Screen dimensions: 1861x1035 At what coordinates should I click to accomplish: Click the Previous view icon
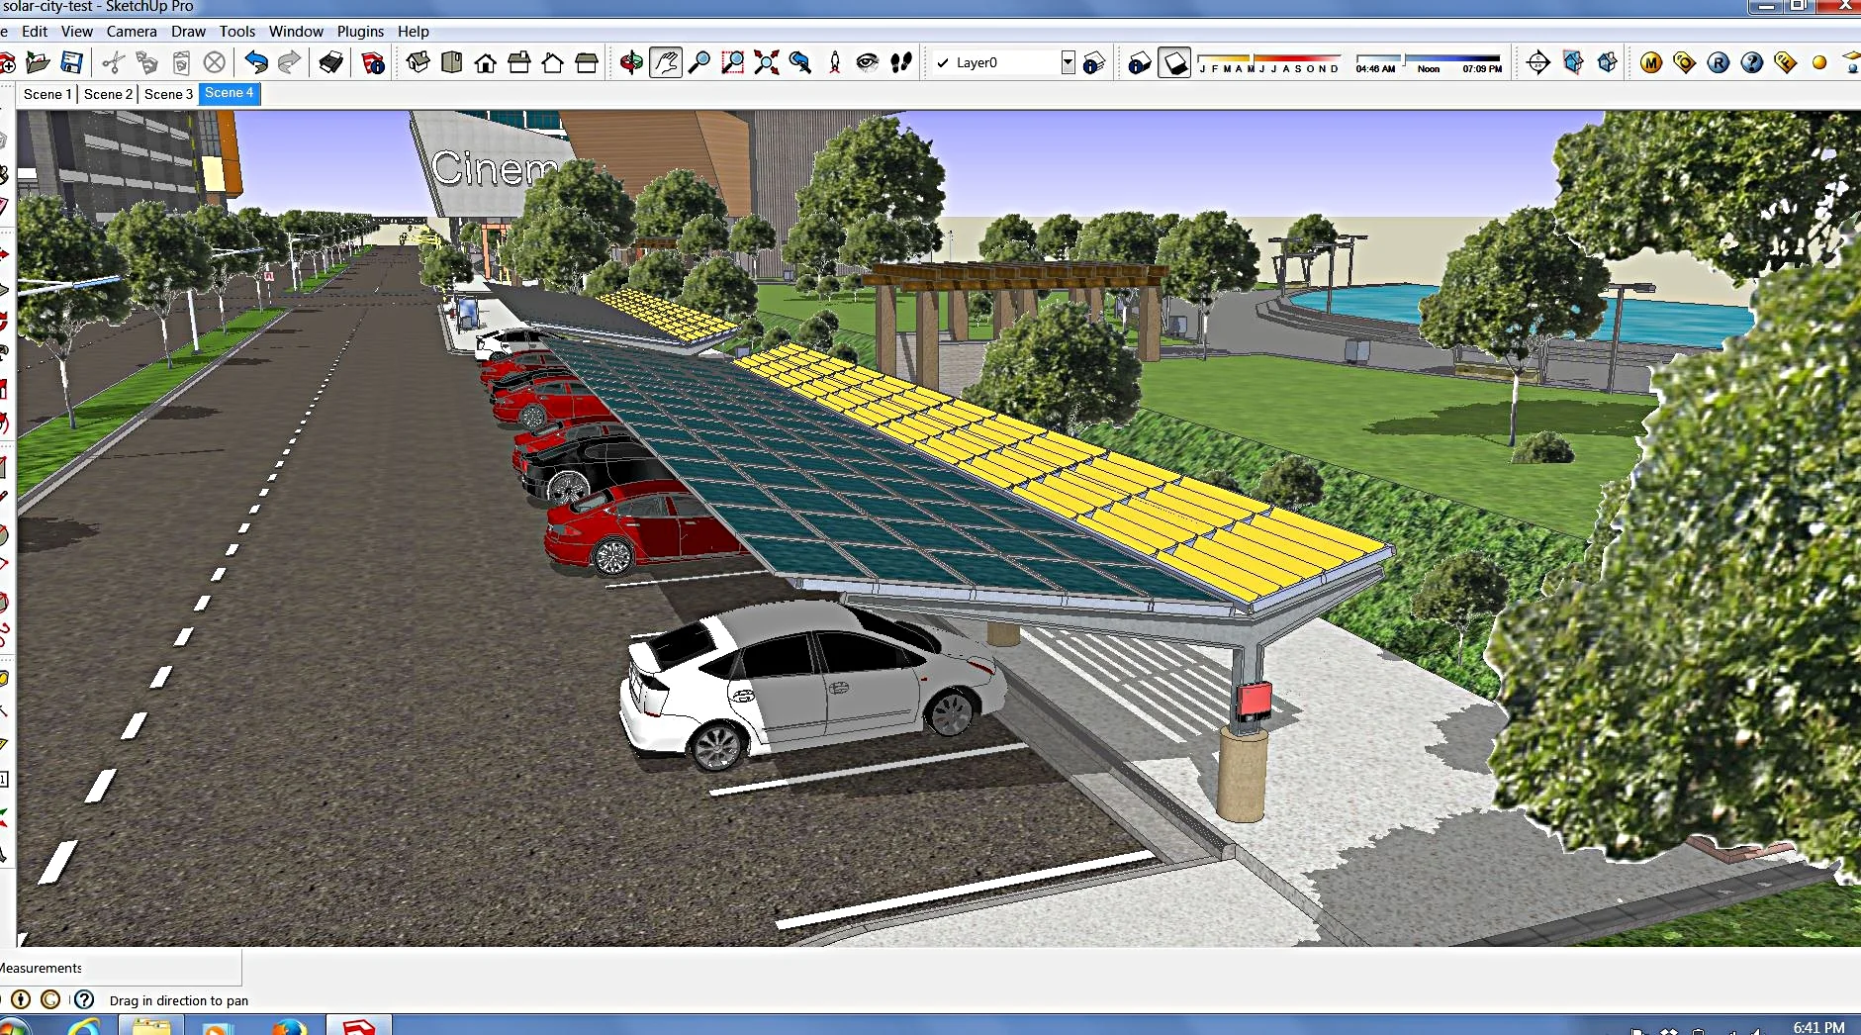(x=800, y=62)
